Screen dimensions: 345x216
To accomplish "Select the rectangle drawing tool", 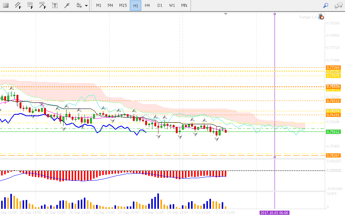I will click(x=6, y=5).
